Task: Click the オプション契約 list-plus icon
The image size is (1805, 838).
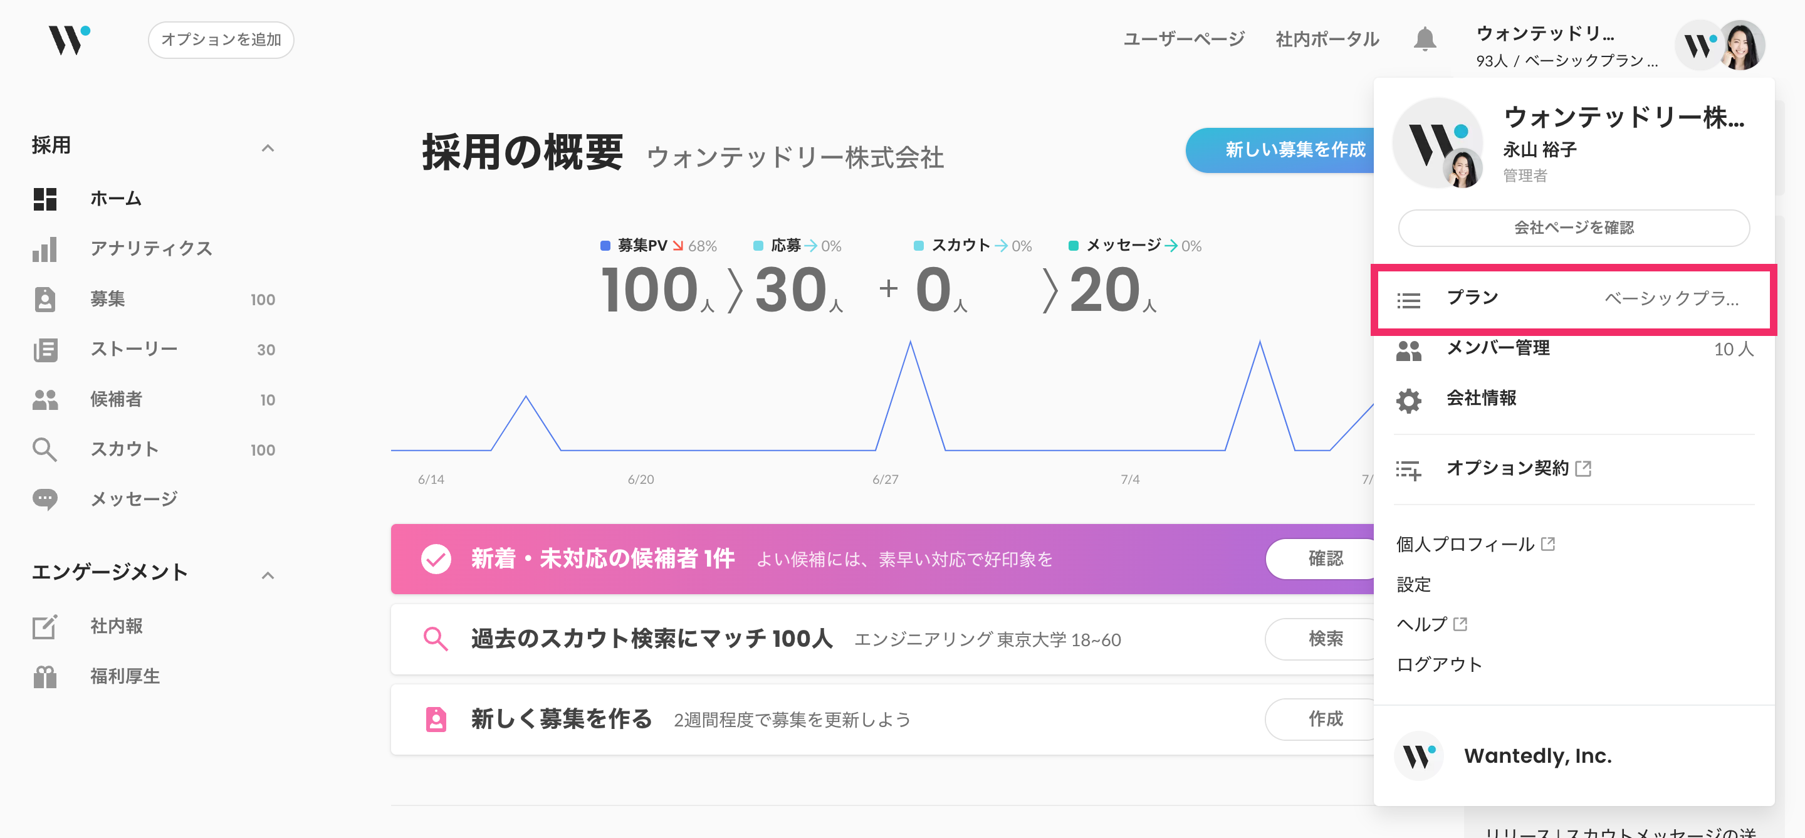Action: [1408, 469]
